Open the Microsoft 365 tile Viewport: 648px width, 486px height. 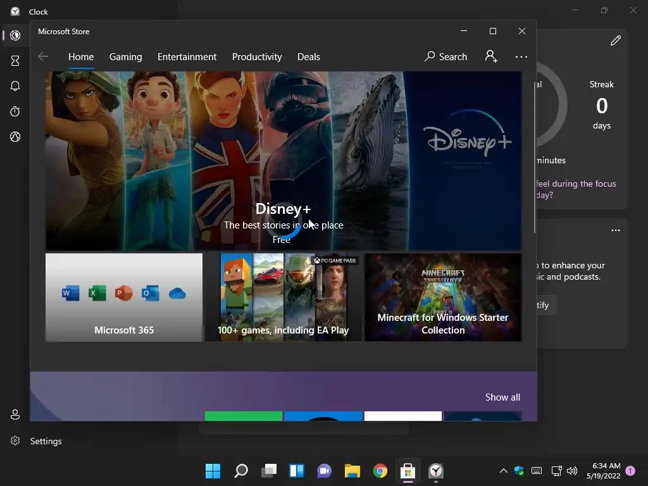coord(124,297)
